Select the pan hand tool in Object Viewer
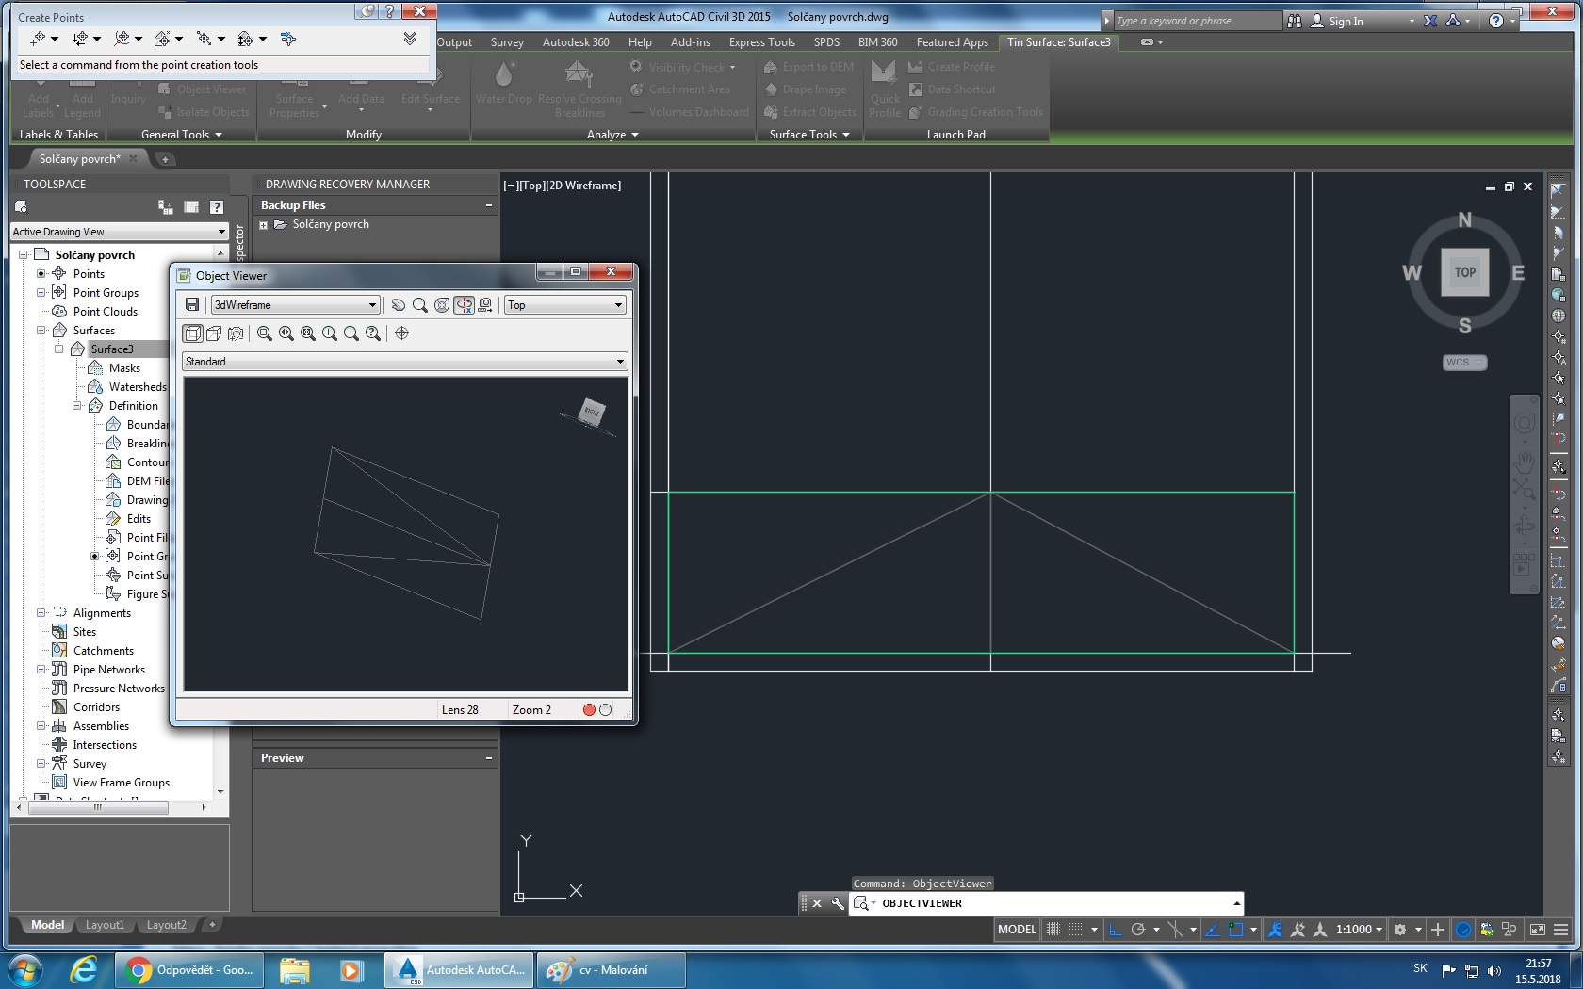1583x989 pixels. (x=399, y=304)
